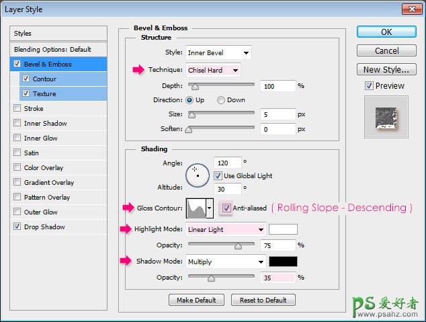Click the Depth value input field
This screenshot has height=322, width=426.
[x=278, y=86]
